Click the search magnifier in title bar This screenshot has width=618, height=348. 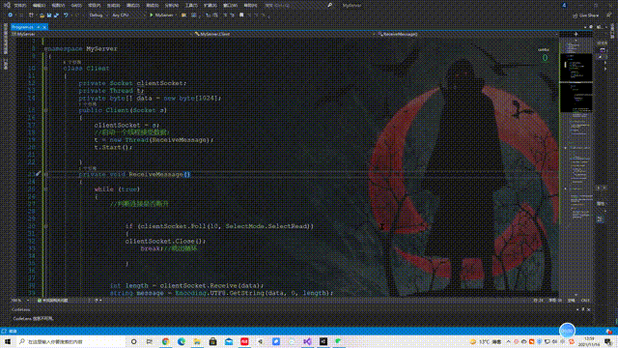[x=330, y=5]
